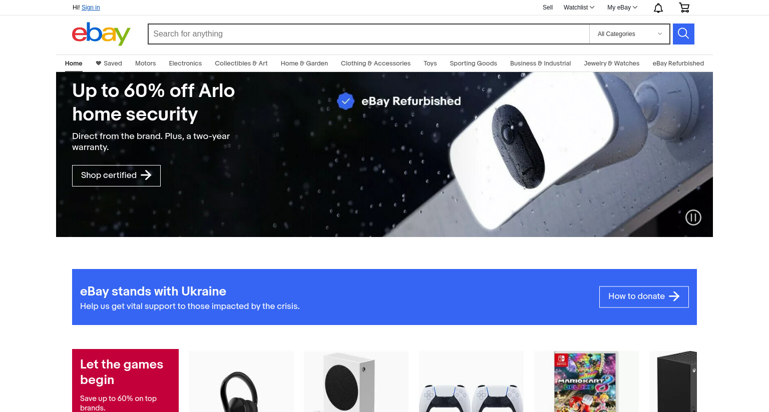Image resolution: width=769 pixels, height=412 pixels.
Task: Click the eBay Refurbished checkmark badge
Action: click(x=345, y=101)
